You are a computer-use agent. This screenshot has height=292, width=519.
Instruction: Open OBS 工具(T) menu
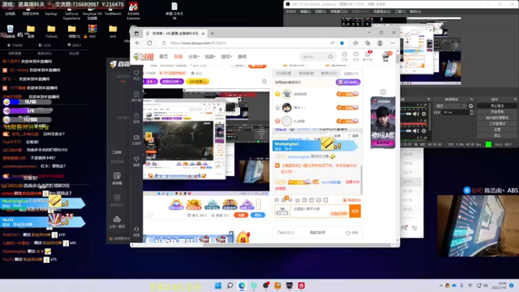[x=400, y=12]
